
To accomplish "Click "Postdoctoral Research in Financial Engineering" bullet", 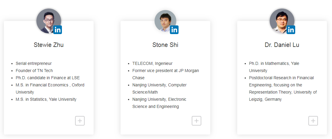I will [281, 78].
